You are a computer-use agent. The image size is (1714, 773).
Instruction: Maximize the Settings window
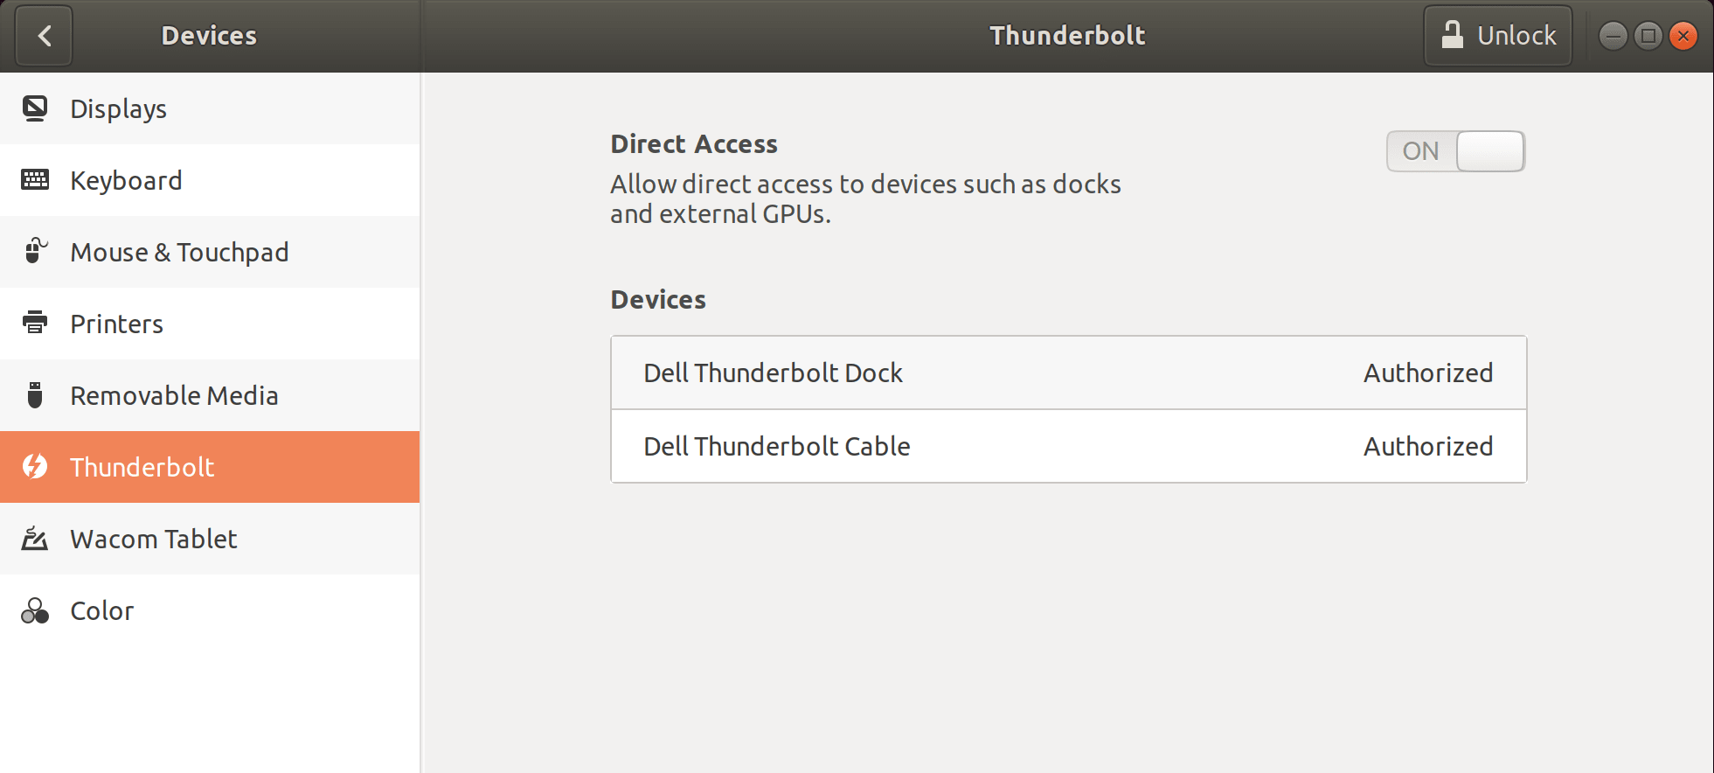pyautogui.click(x=1648, y=36)
